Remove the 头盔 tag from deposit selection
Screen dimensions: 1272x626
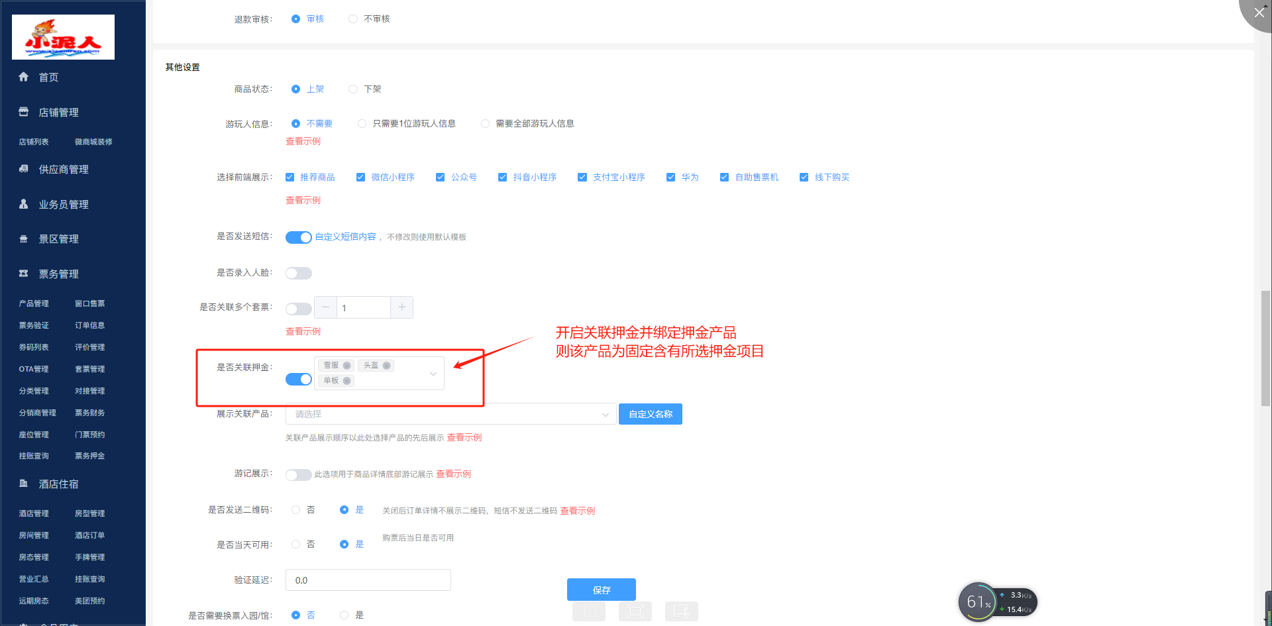(386, 366)
